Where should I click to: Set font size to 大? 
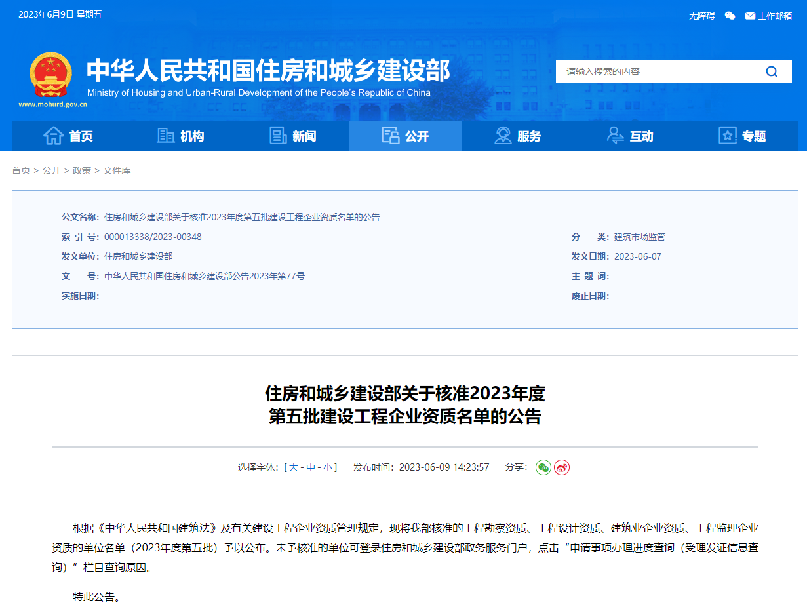(x=293, y=467)
